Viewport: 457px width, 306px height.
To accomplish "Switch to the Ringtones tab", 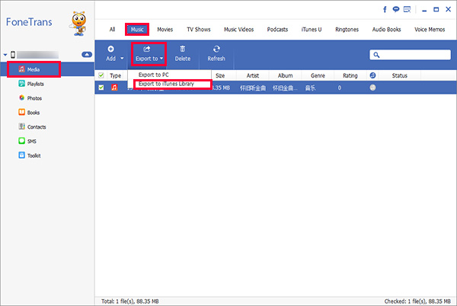I will pos(347,30).
